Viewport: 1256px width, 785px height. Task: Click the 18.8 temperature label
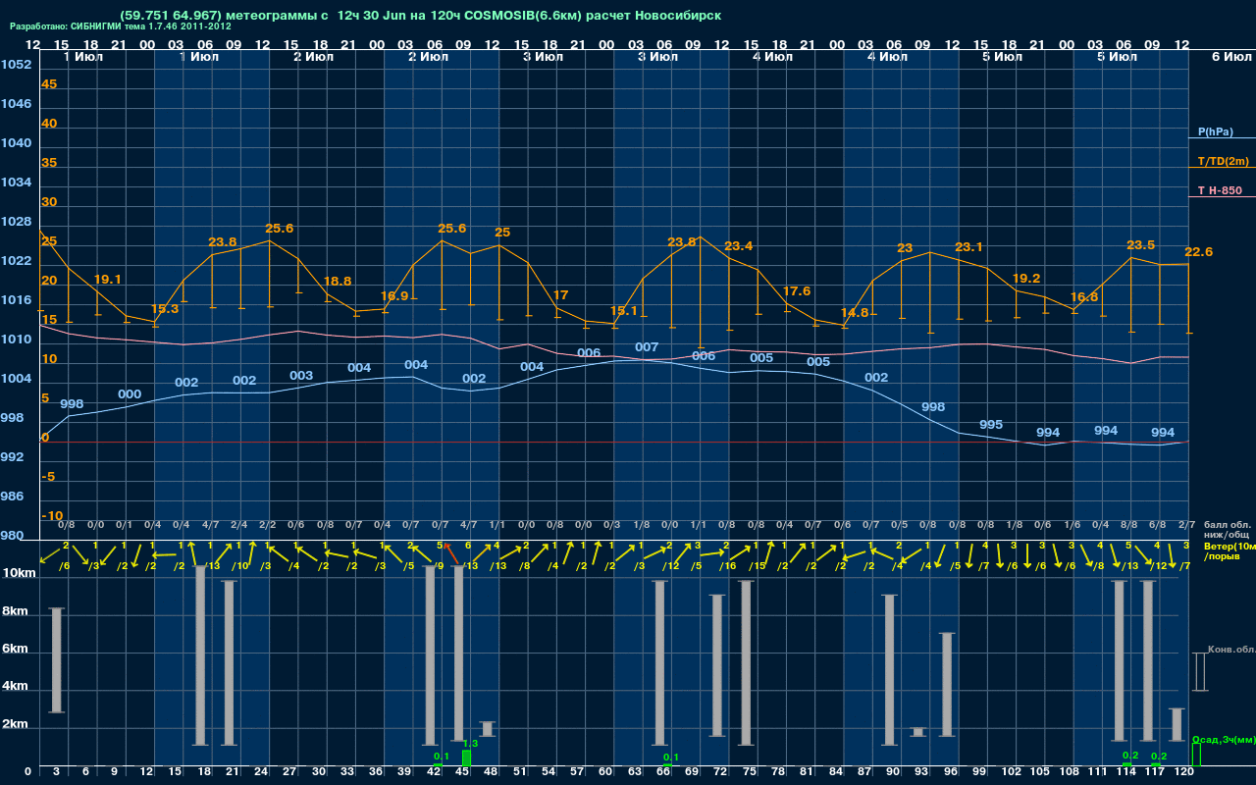point(338,281)
